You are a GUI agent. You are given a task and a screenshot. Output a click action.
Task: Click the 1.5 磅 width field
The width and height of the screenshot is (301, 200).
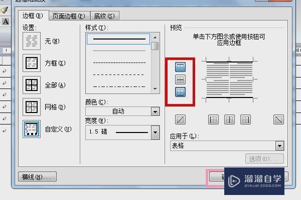pyautogui.click(x=118, y=132)
